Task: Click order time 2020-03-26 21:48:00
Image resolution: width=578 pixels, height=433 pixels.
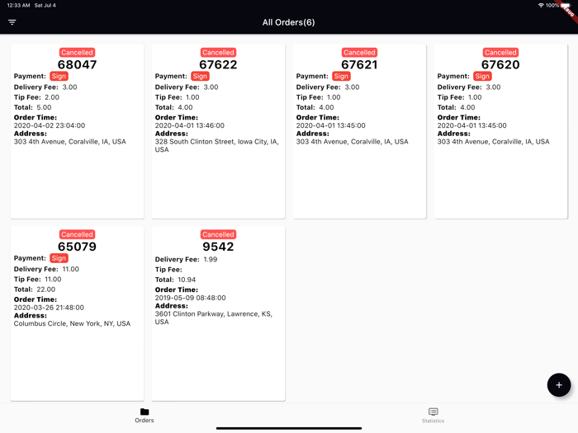Action: pos(49,307)
